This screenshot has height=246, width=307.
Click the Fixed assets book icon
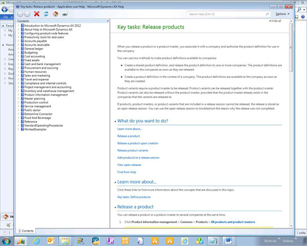click(x=23, y=60)
